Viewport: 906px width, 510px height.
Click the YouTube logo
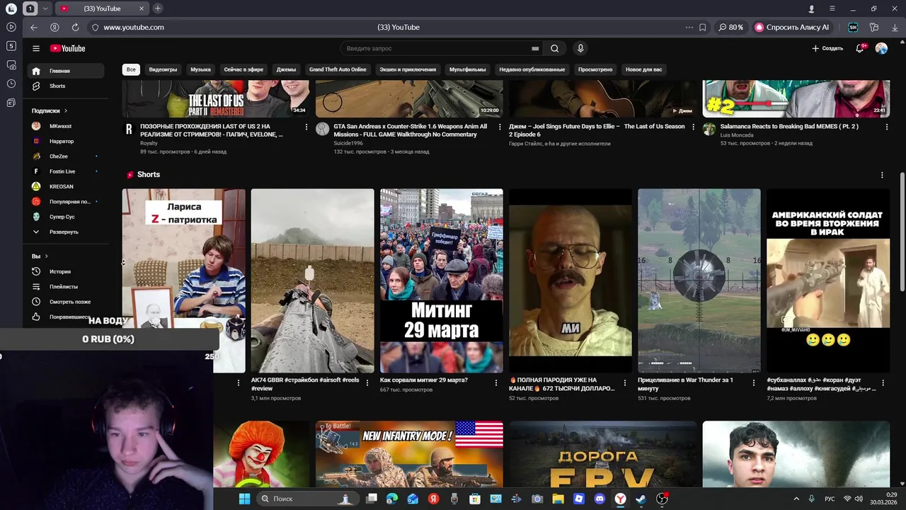pos(67,48)
